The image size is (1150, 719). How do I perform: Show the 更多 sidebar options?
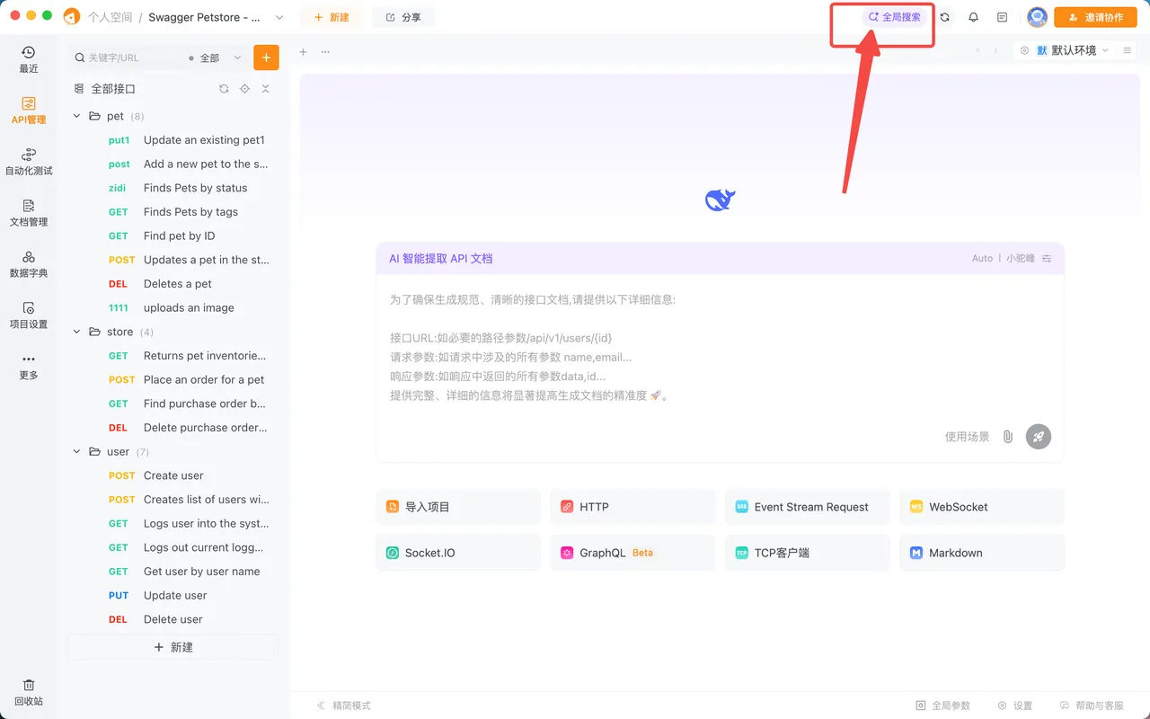coord(29,367)
